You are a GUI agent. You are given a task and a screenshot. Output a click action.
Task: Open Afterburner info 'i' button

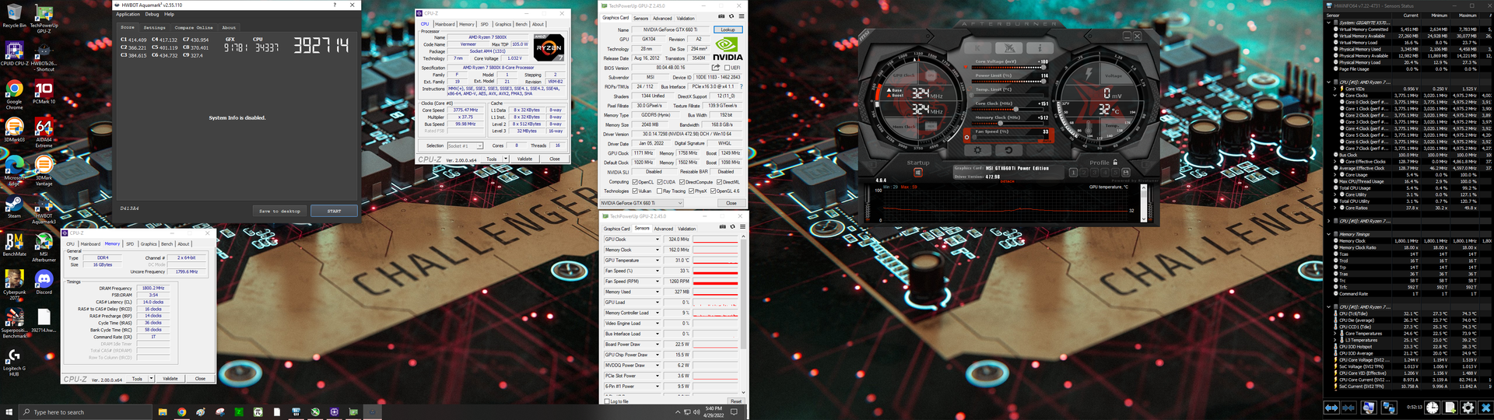click(1040, 48)
